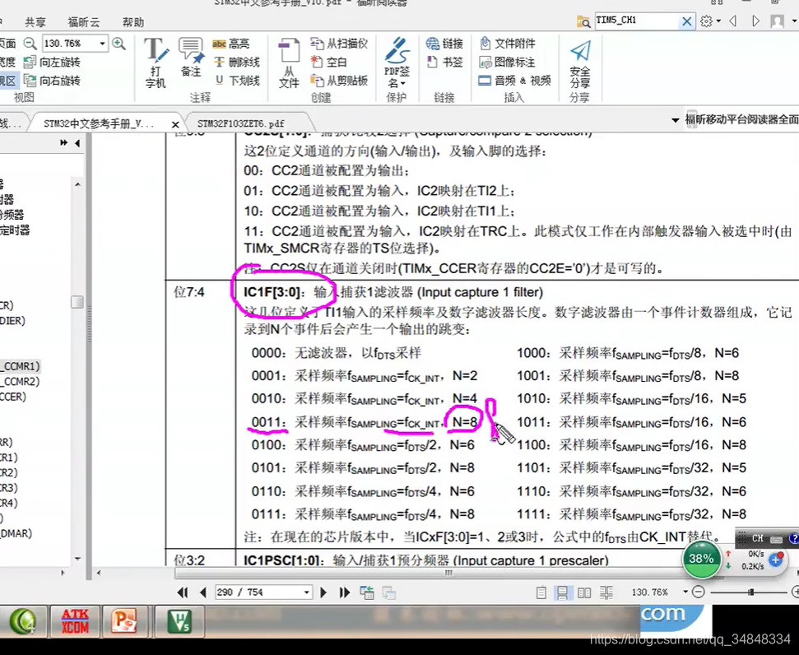Open the settings gear dropdown
Image resolution: width=799 pixels, height=655 pixels.
(x=710, y=21)
